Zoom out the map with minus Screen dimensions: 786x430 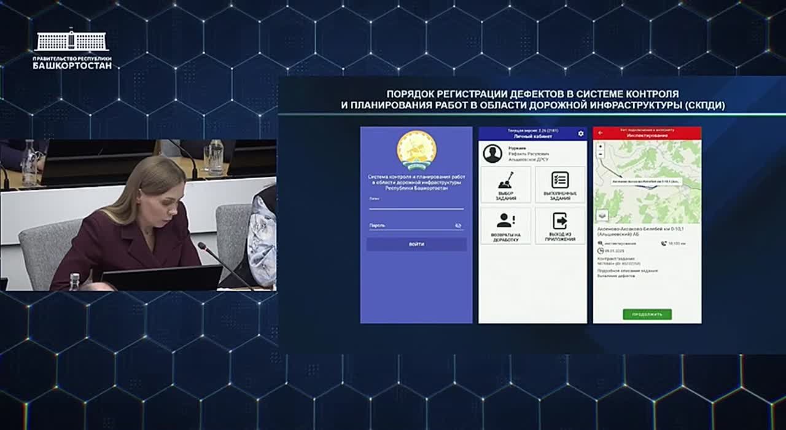pos(600,154)
